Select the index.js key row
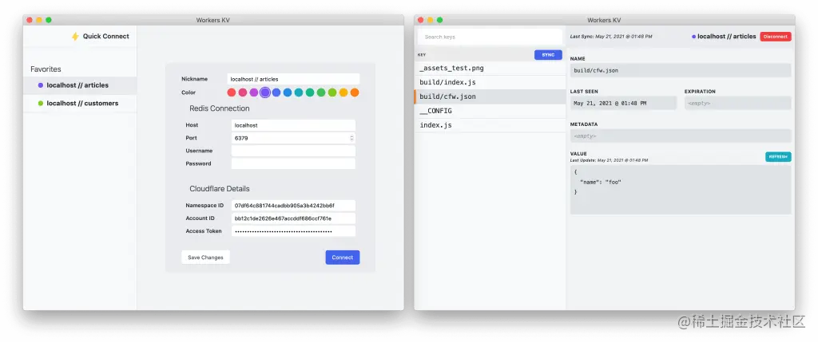The height and width of the screenshot is (342, 818). tap(490, 125)
